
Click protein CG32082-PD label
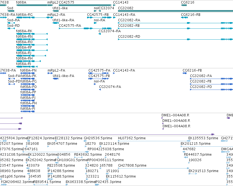pyautogui.click(x=201, y=87)
